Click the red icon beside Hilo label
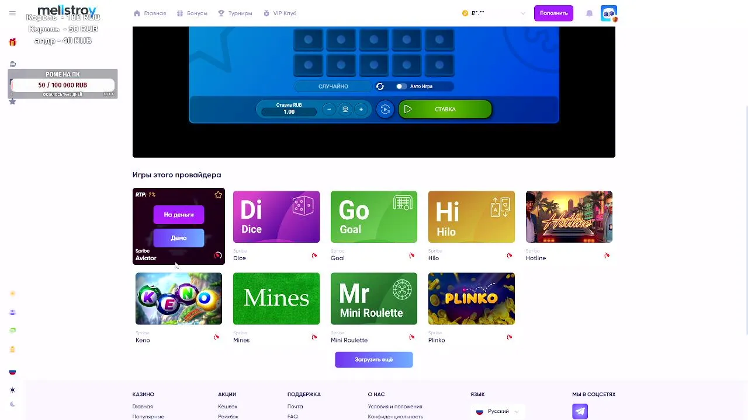Viewport: 748px width, 420px height. click(x=510, y=256)
